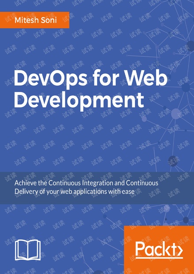The image size is (194, 274).
Task: Select the Achieve the Continuous Integration line
Action: 86,183
